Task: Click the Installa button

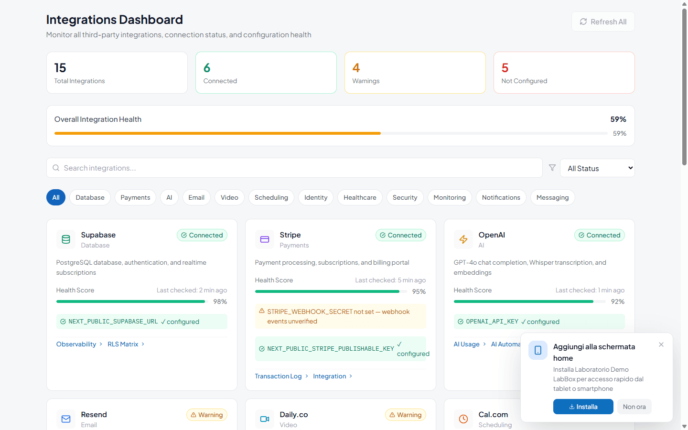Action: 583,407
